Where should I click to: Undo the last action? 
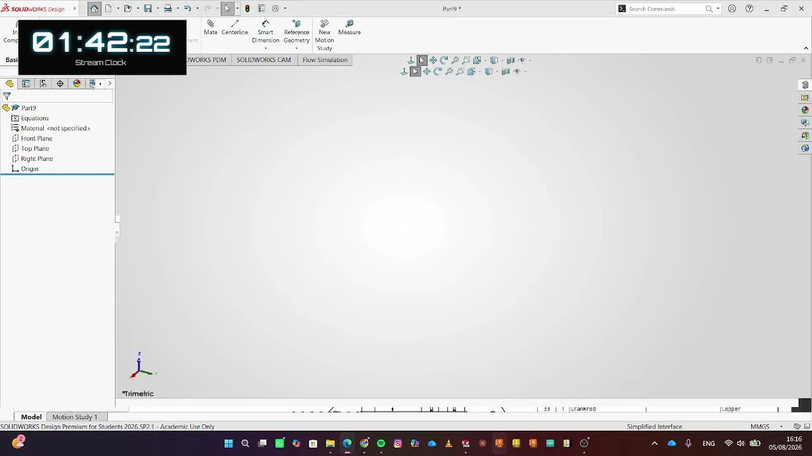click(x=187, y=8)
